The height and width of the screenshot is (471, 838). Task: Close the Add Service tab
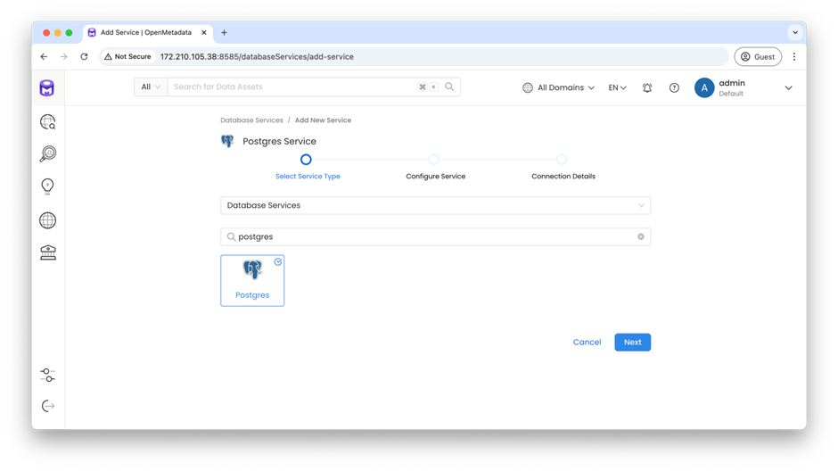click(203, 33)
